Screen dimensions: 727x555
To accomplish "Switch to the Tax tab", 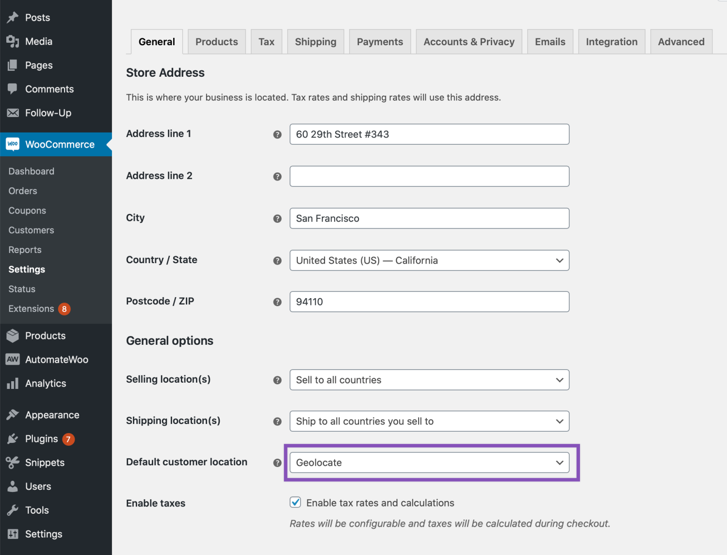I will point(266,41).
